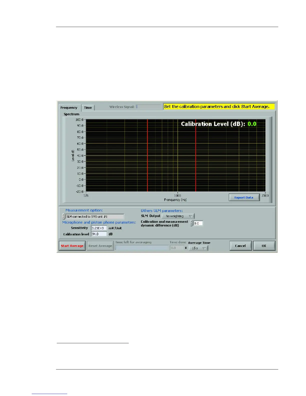Select the right red cursor line in spectrum
Screen dimensions: 306x396
(196, 155)
